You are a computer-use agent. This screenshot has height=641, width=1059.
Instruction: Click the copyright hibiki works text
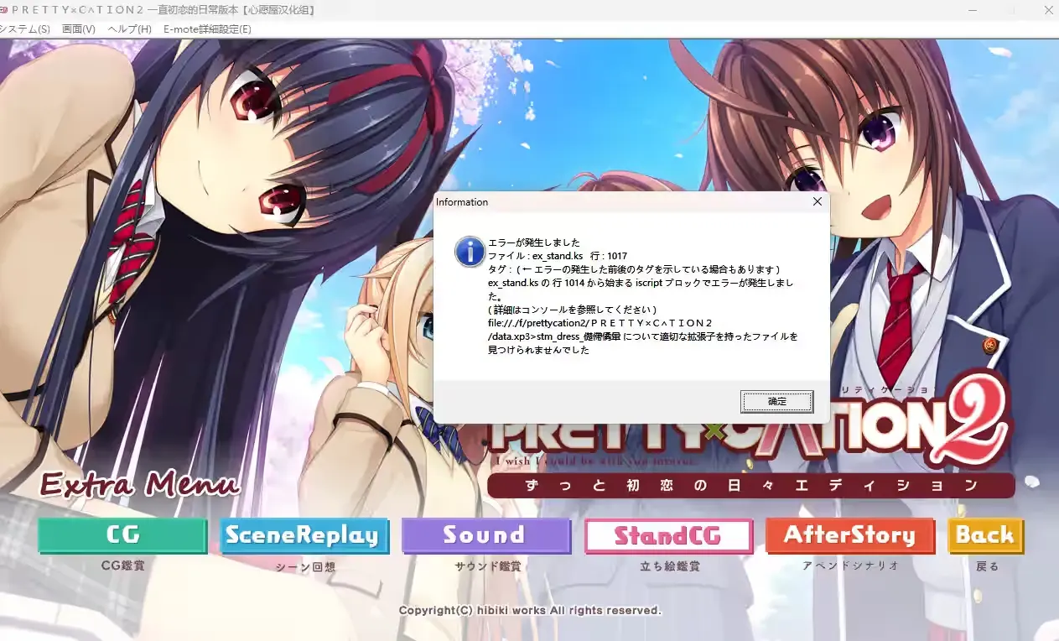(x=530, y=610)
